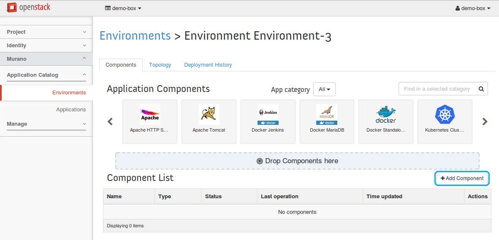The height and width of the screenshot is (240, 499).
Task: Expand the Project sidebar section
Action: [46, 32]
